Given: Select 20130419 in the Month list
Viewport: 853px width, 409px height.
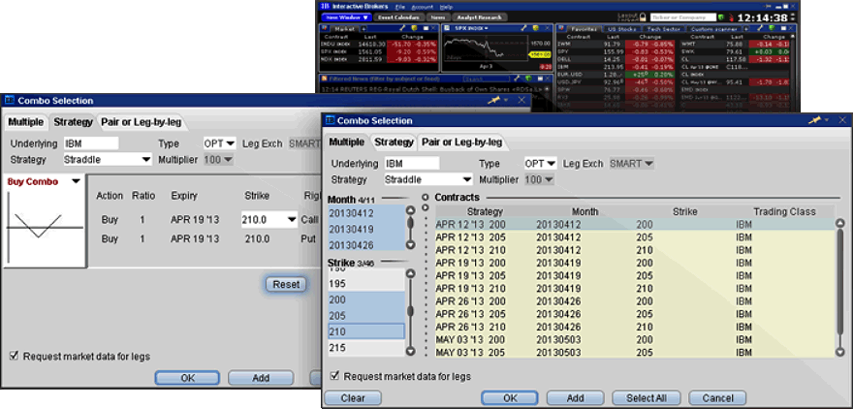Looking at the screenshot, I should point(366,229).
